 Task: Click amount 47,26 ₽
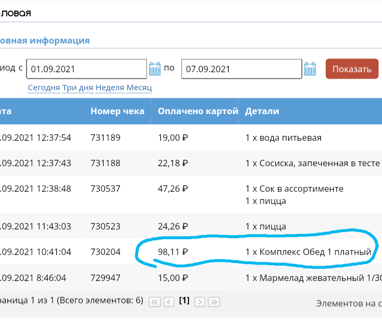pyautogui.click(x=173, y=189)
